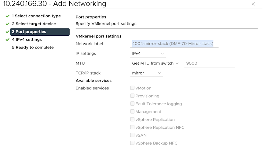The width and height of the screenshot is (264, 148).
Task: Toggle the Provisioning checkbox
Action: (x=132, y=96)
